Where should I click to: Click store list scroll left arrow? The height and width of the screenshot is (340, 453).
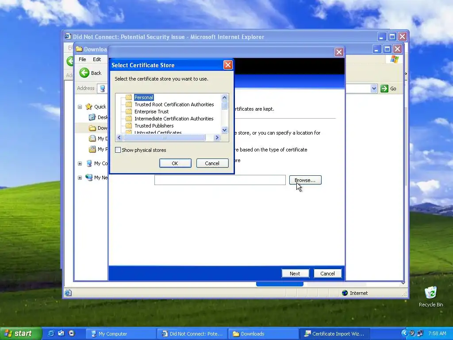click(119, 138)
